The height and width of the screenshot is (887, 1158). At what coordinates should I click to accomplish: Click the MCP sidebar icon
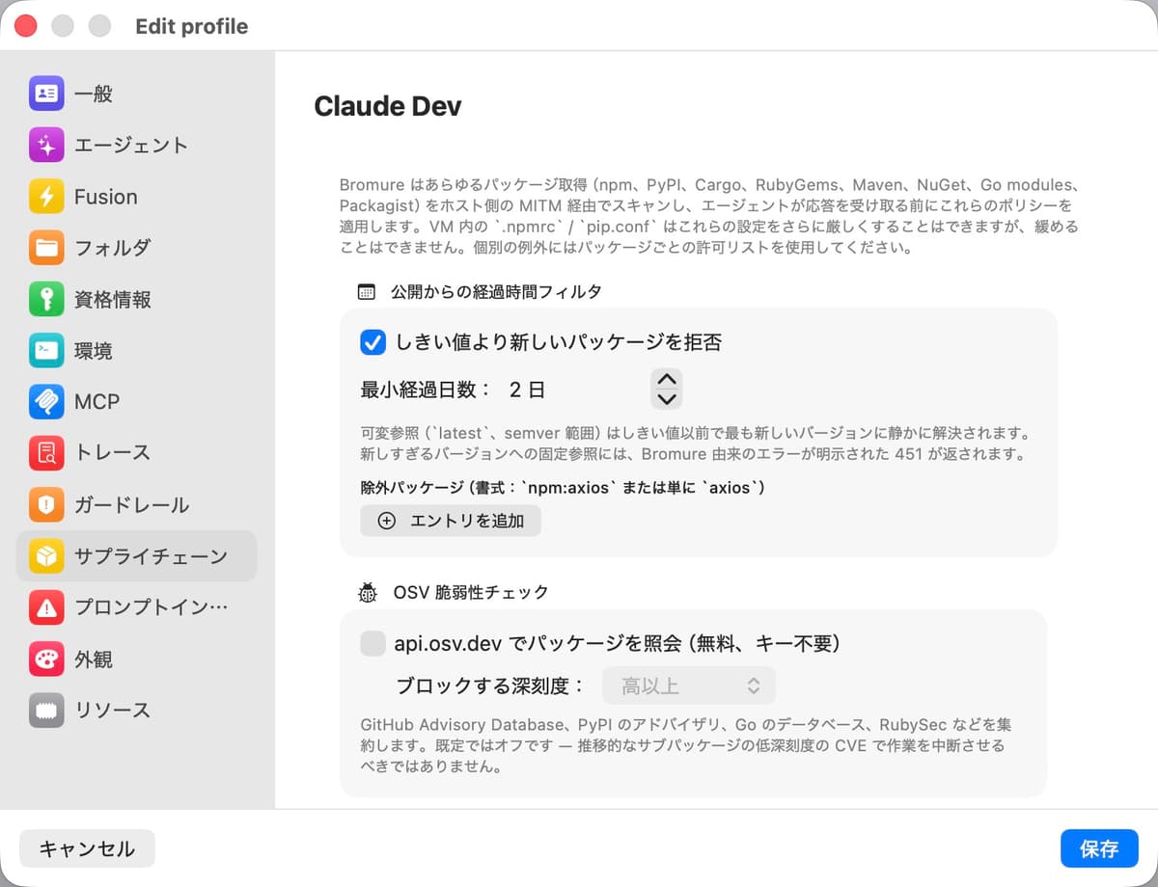pos(46,401)
